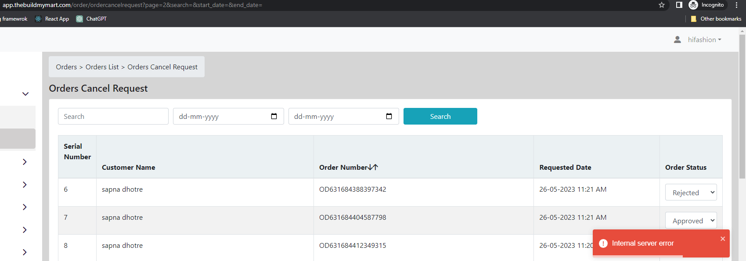746x261 pixels.
Task: Expand the fourth sidebar right-chevron item
Action: coord(25,230)
